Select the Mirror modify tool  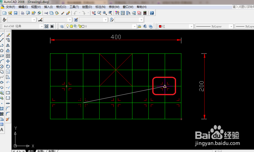tap(8, 45)
